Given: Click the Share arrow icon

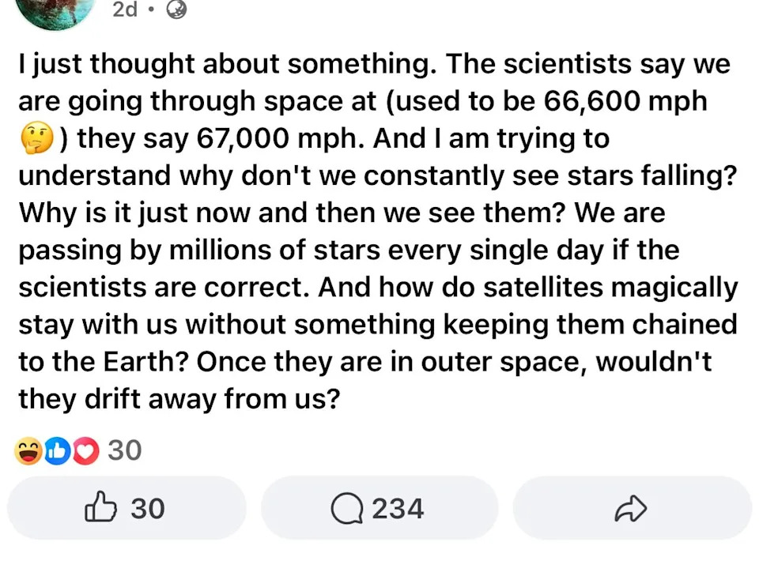Looking at the screenshot, I should pos(630,509).
